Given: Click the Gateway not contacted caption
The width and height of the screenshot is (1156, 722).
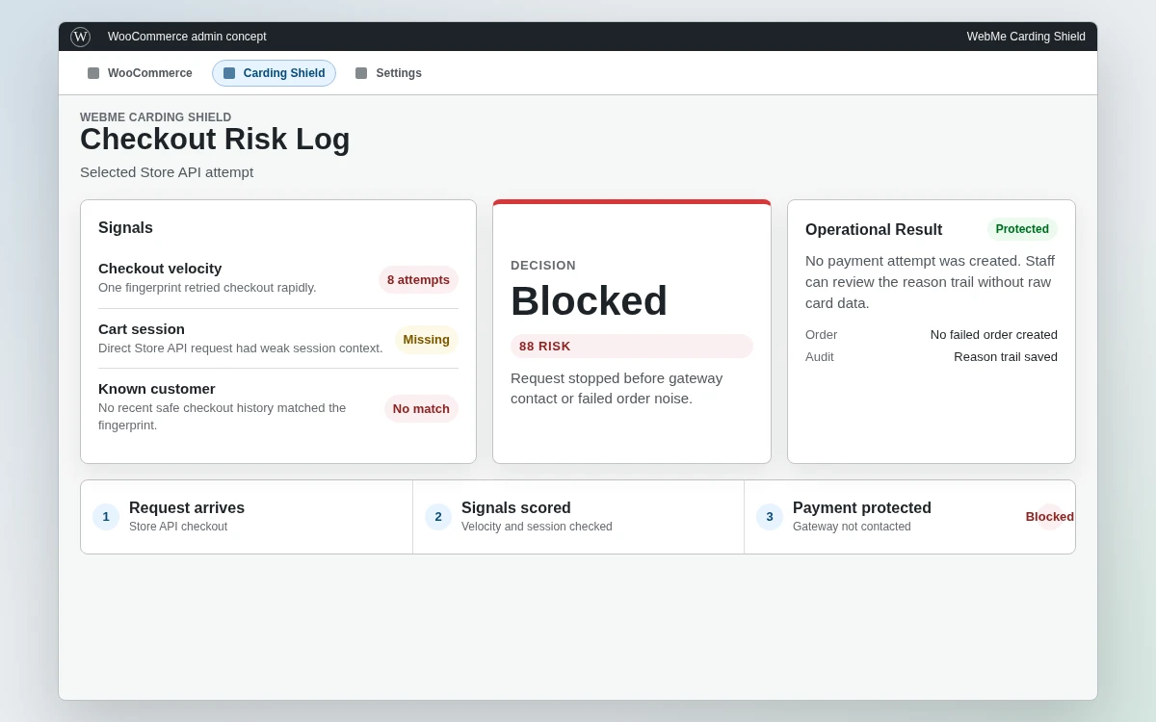Looking at the screenshot, I should click(852, 527).
